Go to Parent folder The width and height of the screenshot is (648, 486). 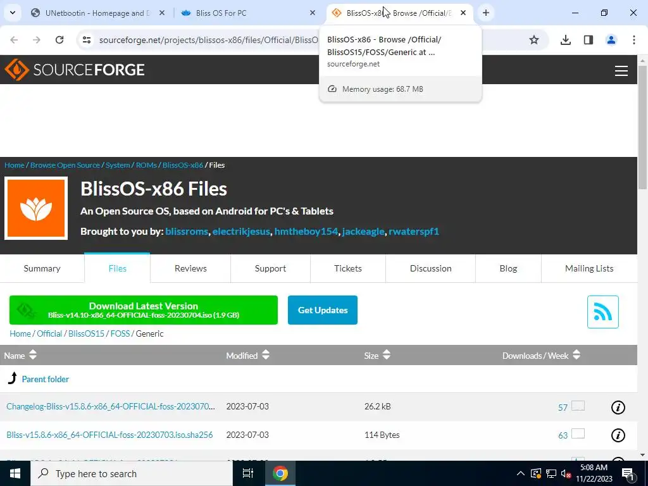pyautogui.click(x=46, y=379)
